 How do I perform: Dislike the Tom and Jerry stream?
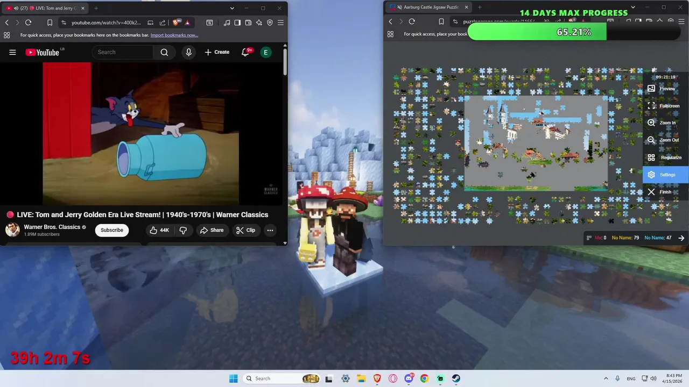[183, 230]
